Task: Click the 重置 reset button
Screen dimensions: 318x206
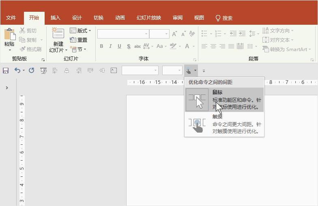Action: (x=79, y=40)
